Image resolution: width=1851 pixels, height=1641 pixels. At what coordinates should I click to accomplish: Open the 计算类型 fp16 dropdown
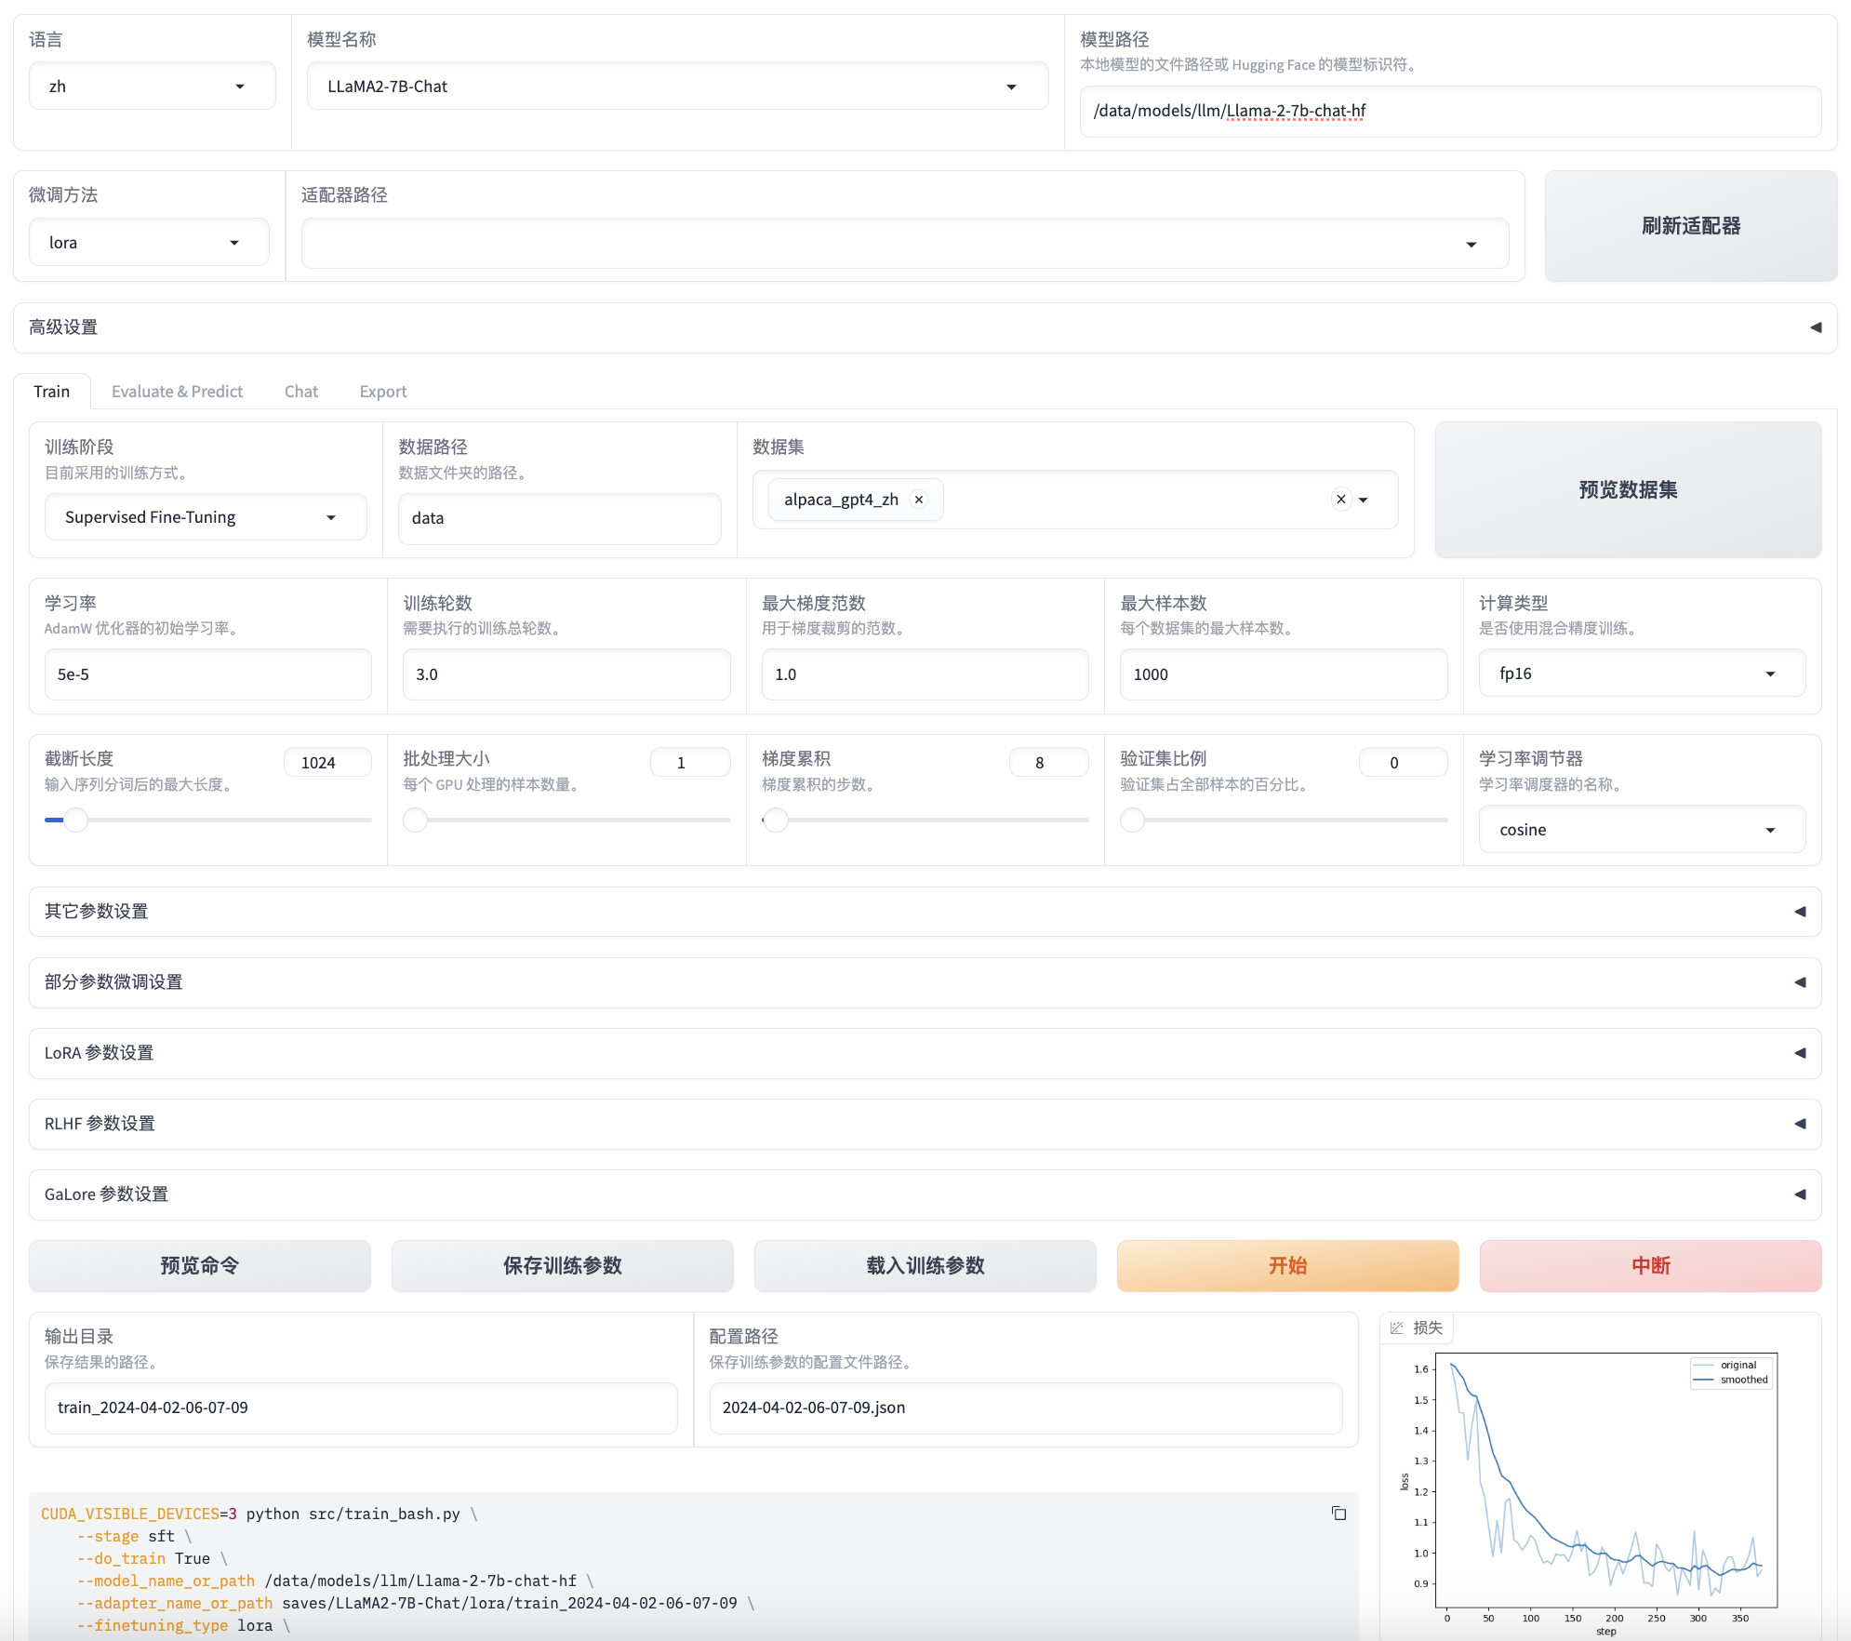point(1641,674)
